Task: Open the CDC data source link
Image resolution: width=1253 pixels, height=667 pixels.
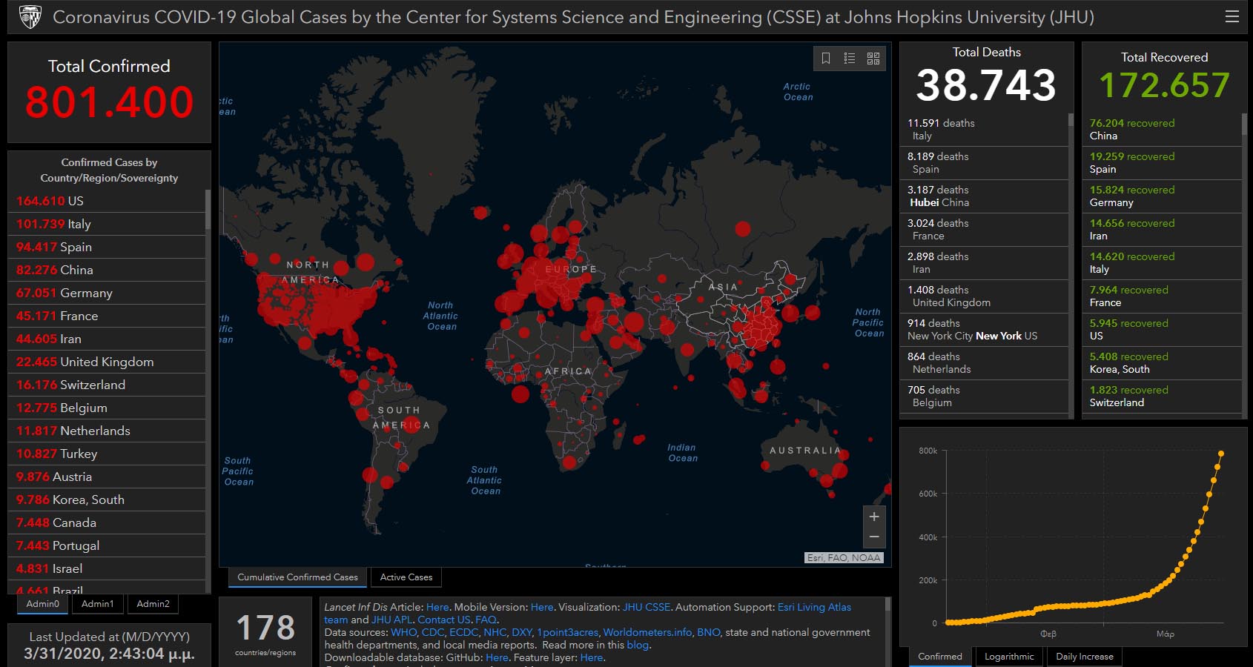Action: tap(433, 632)
